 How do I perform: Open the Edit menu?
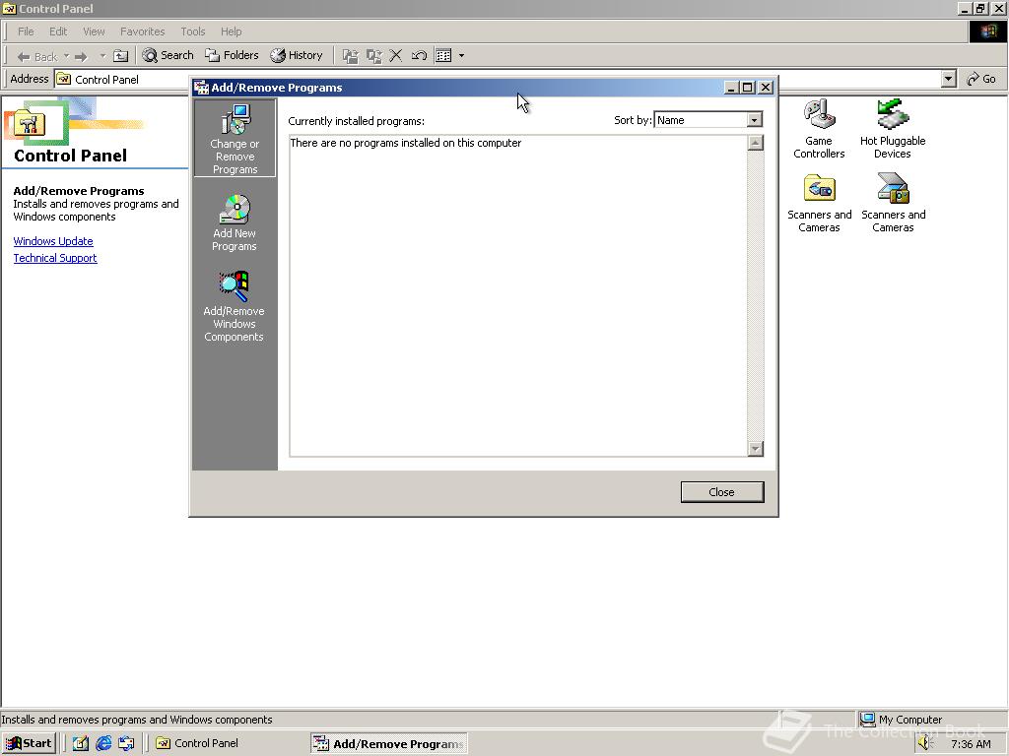(x=58, y=31)
